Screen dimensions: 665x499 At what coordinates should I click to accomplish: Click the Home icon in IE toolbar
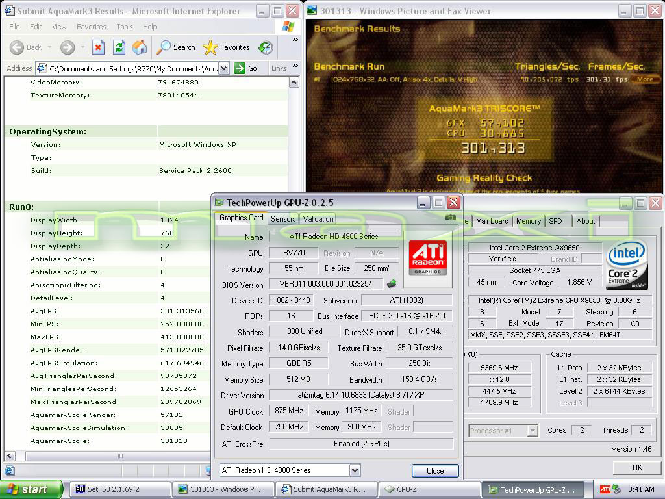(x=140, y=47)
